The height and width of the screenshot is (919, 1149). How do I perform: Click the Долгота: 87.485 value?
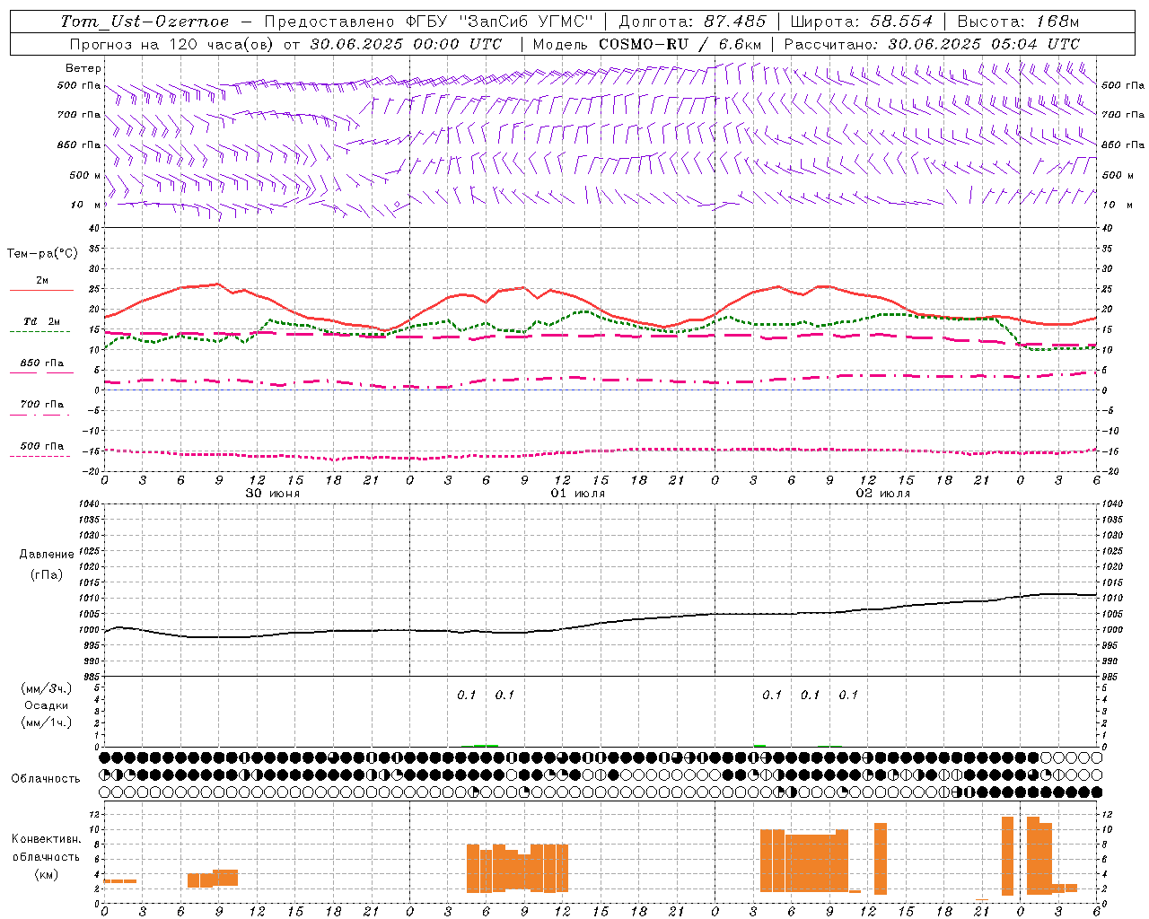692,22
